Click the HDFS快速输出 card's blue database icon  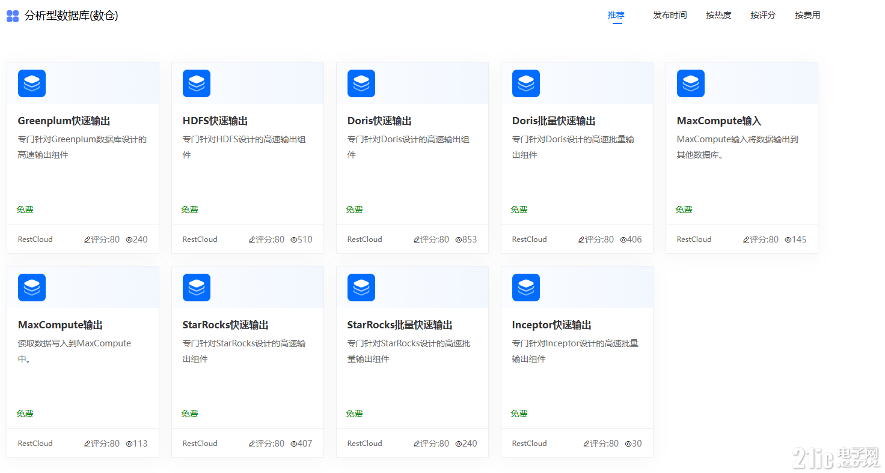click(197, 83)
